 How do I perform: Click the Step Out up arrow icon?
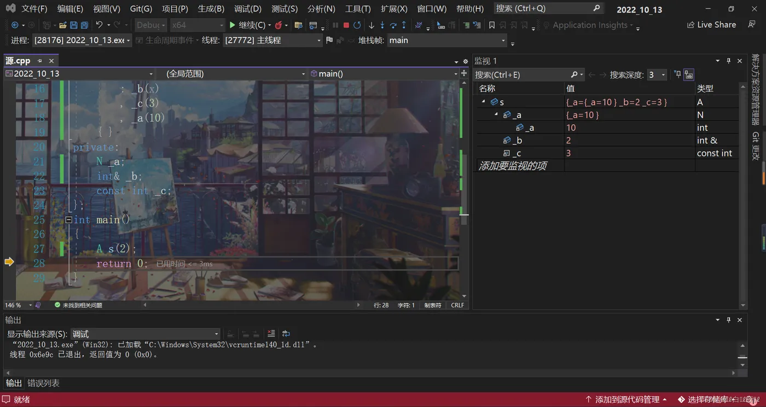tap(404, 25)
